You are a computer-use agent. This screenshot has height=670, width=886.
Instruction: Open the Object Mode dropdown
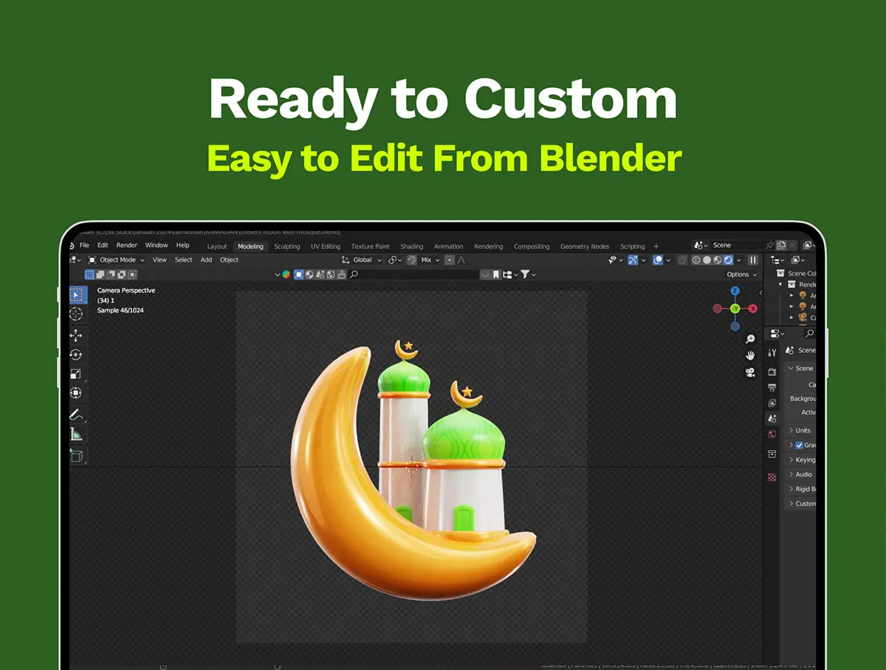click(117, 260)
